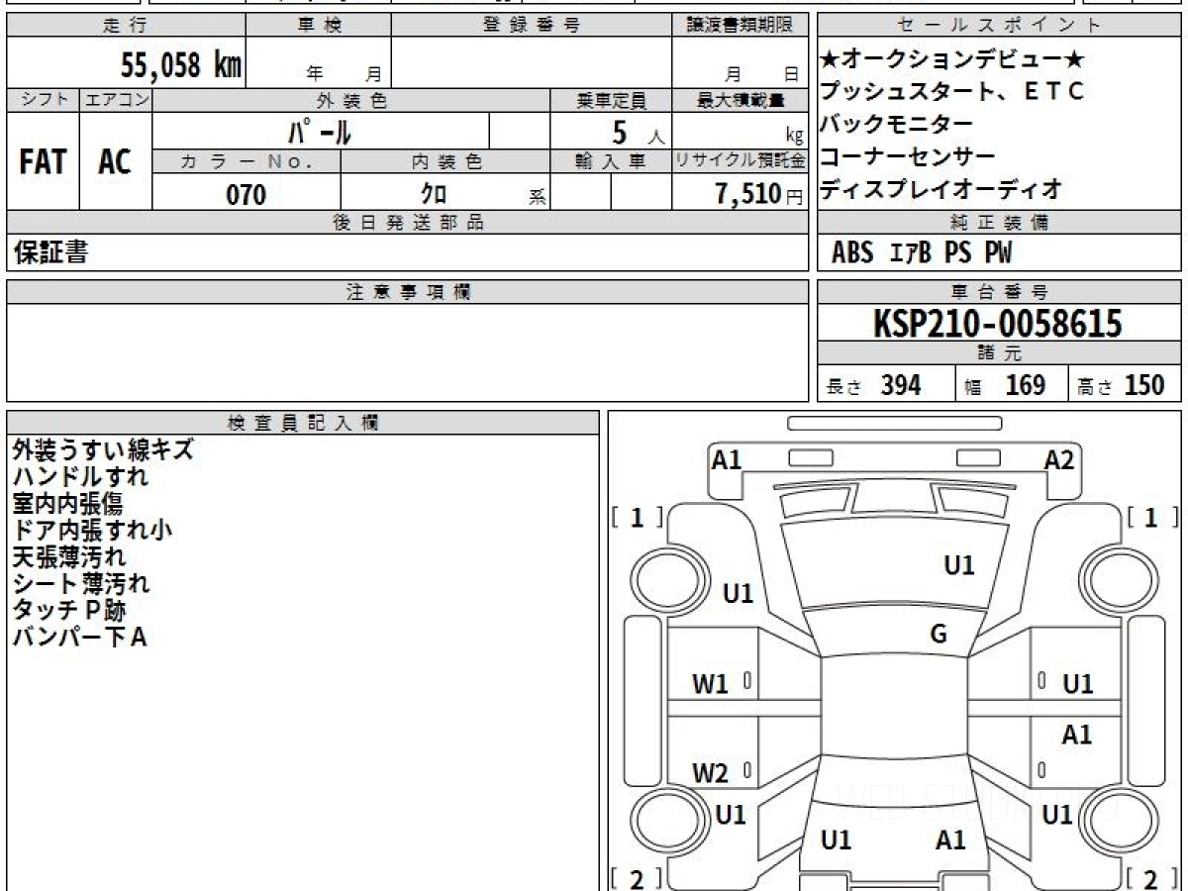Image resolution: width=1188 pixels, height=891 pixels.
Task: Click the 外装うすい線キズ inspector note
Action: pos(103,450)
